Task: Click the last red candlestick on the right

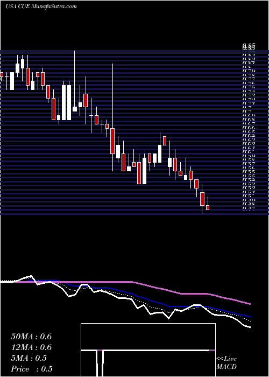Action: click(x=208, y=207)
